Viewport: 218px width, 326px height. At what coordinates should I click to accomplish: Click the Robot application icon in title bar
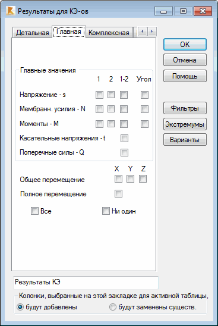coord(10,11)
